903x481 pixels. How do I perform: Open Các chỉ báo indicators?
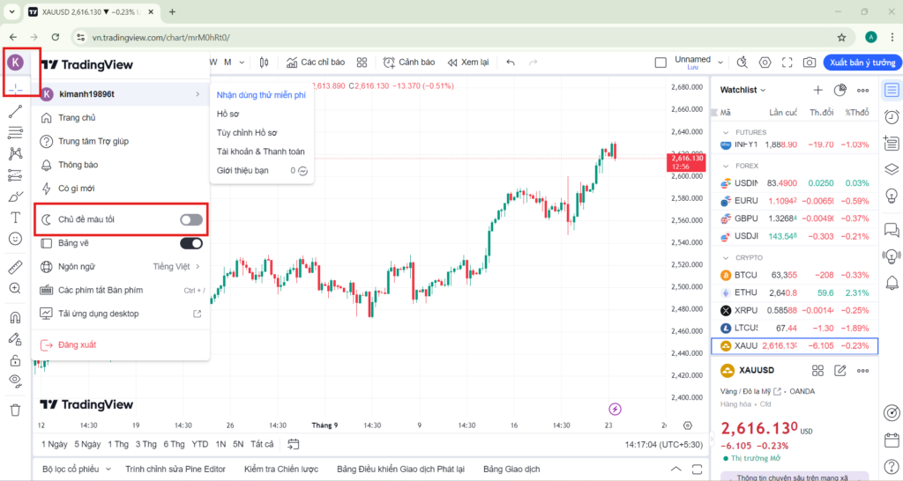coord(316,63)
